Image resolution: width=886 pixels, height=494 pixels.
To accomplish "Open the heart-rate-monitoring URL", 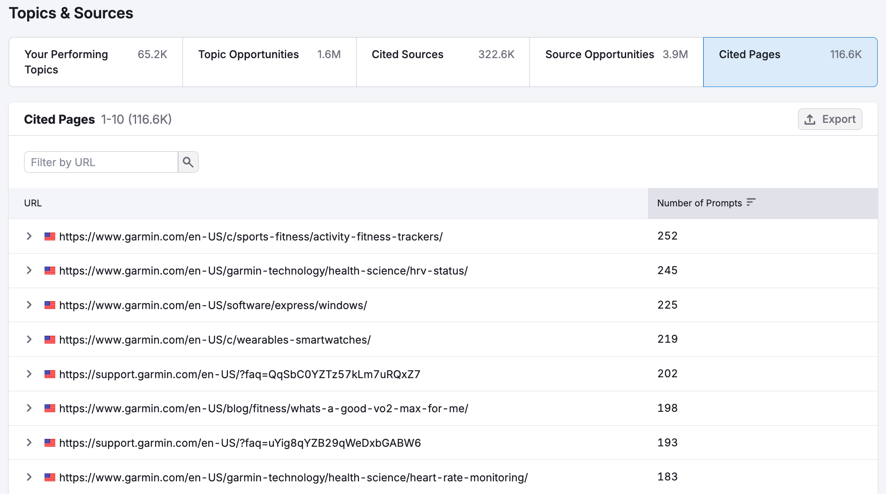I will click(294, 477).
